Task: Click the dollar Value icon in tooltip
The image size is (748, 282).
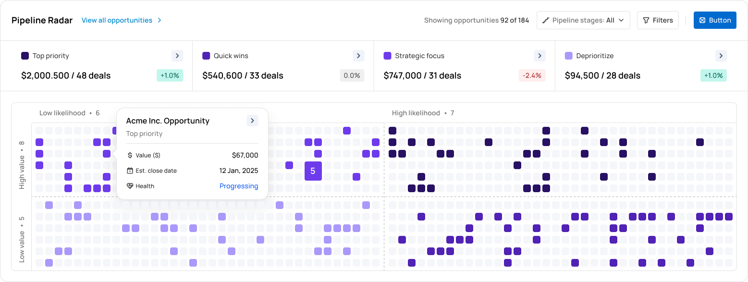Action: 130,155
